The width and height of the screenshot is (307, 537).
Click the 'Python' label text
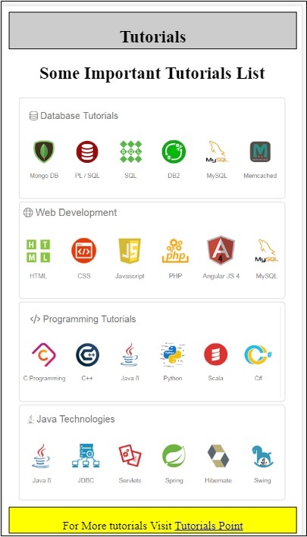(x=173, y=379)
